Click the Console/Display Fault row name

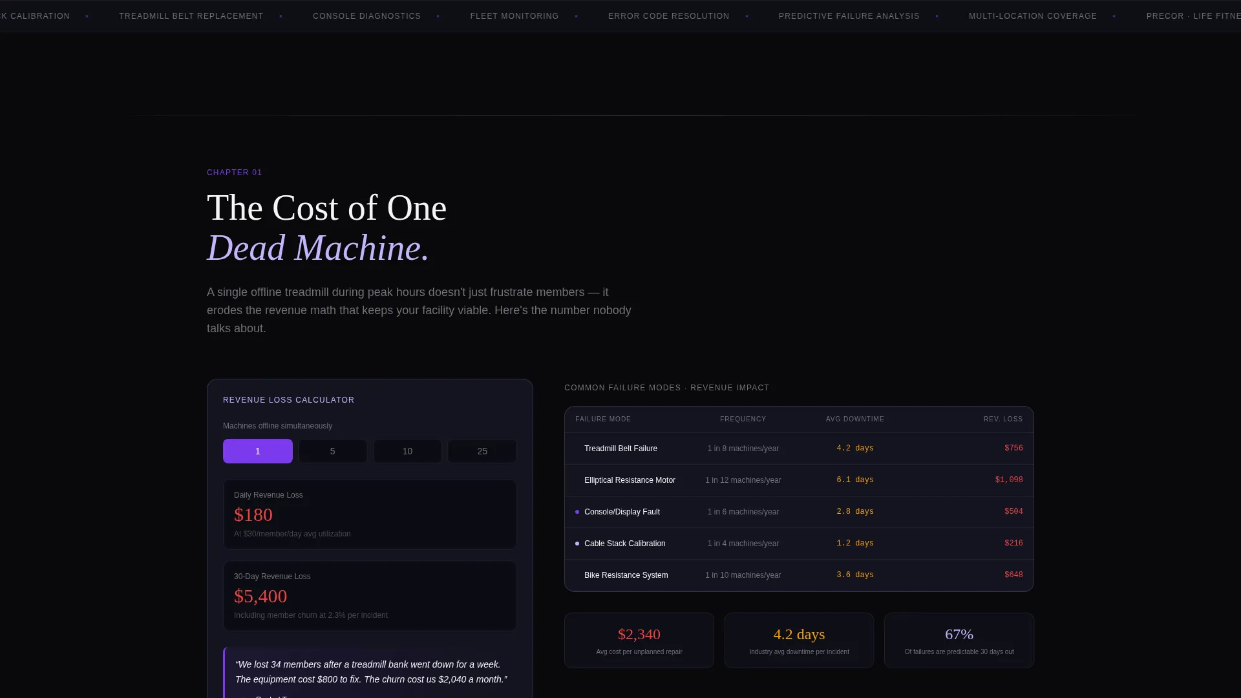point(622,512)
